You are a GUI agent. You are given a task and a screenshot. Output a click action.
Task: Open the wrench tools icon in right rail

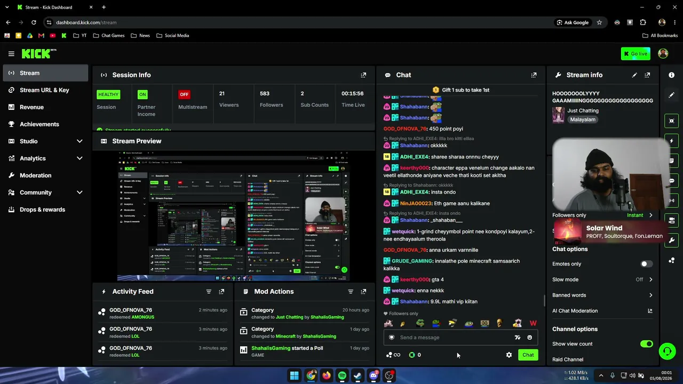coord(671,241)
